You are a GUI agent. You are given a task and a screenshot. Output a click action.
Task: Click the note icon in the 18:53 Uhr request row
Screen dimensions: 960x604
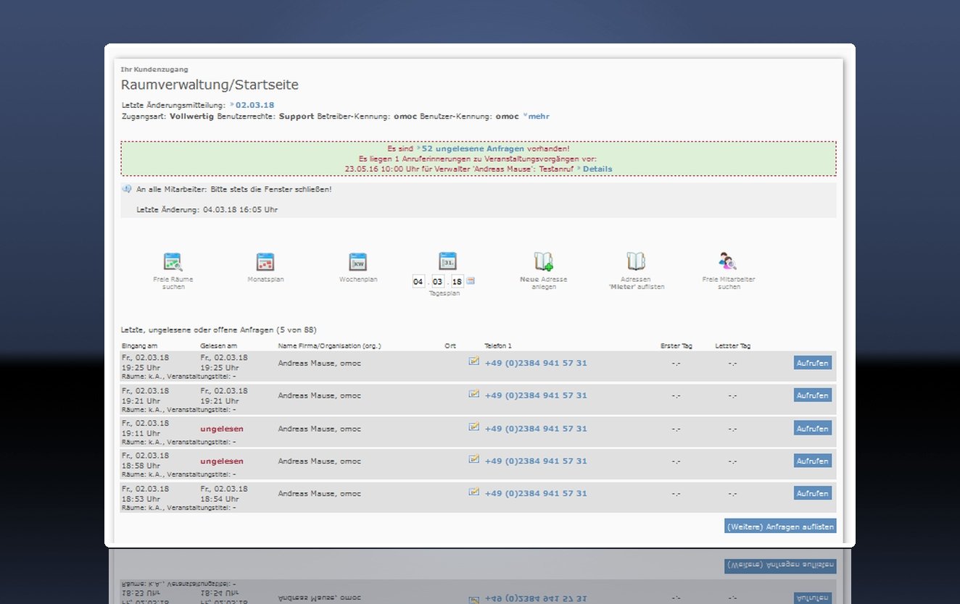474,492
